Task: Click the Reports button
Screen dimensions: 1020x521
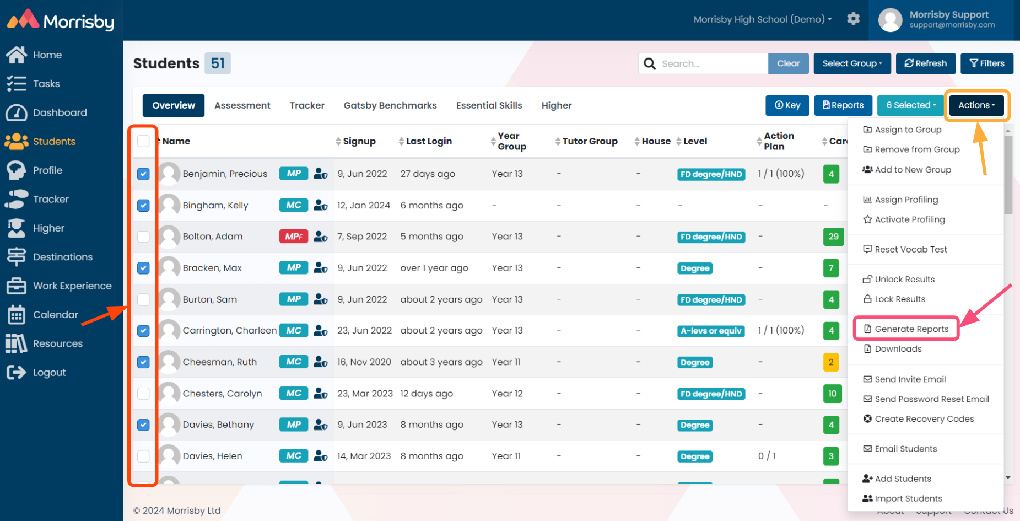Action: (x=843, y=105)
